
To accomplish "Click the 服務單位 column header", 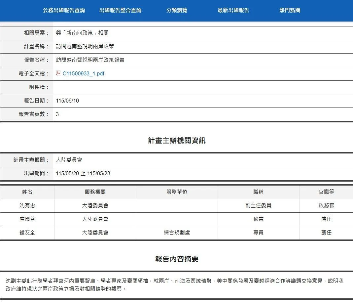I will (177, 192).
